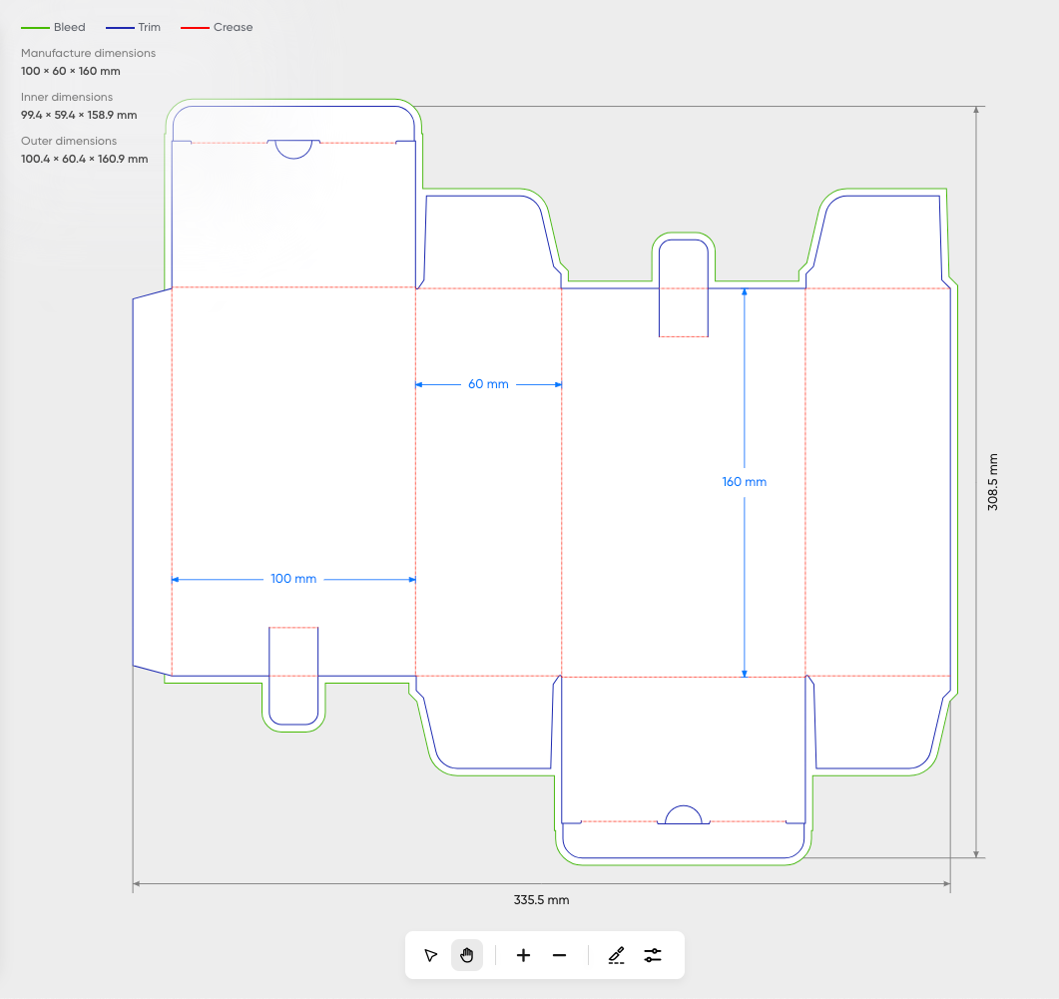Click the red Crease legend line
The image size is (1059, 999).
195,28
